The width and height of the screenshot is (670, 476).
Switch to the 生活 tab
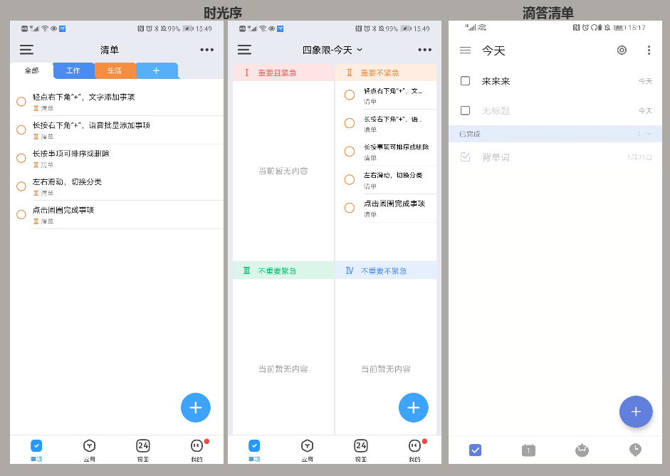point(115,70)
